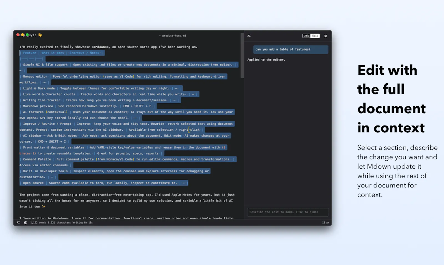Click chat message 'can you add a table of features?'

tap(291, 49)
